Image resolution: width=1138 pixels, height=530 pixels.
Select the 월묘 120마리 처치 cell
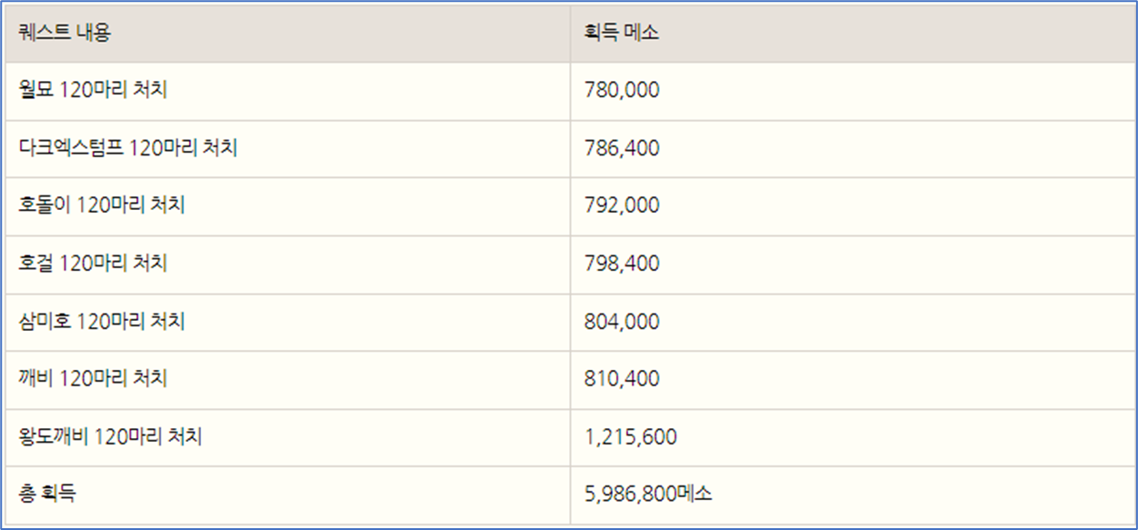tap(287, 91)
